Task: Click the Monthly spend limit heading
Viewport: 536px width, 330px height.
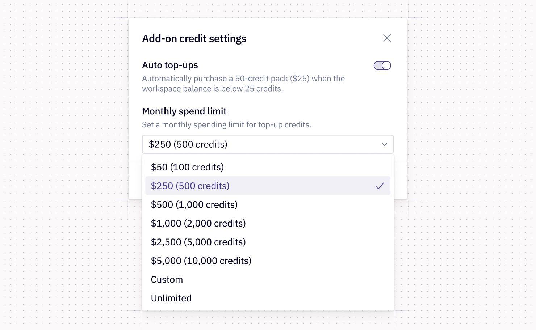Action: [184, 111]
